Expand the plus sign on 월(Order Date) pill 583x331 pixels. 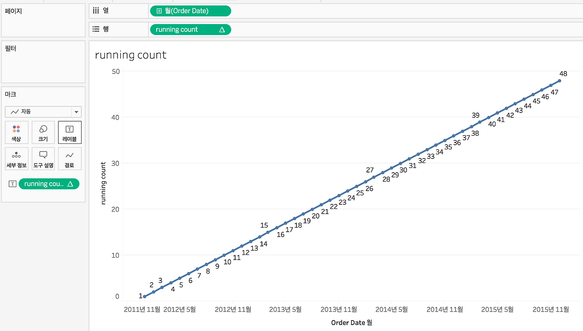tap(159, 11)
